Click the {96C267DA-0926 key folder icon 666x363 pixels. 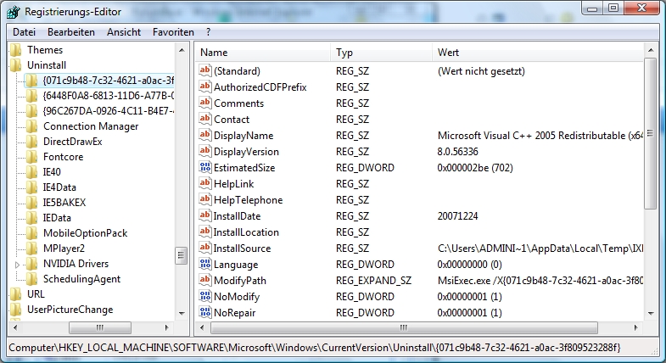32,111
